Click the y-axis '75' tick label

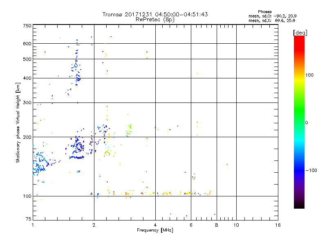point(29,219)
